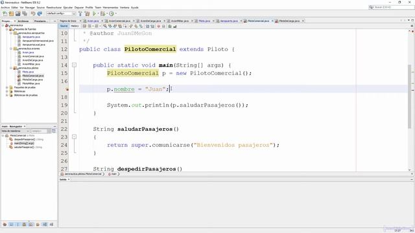Click the error badge beside line 17

point(67,89)
